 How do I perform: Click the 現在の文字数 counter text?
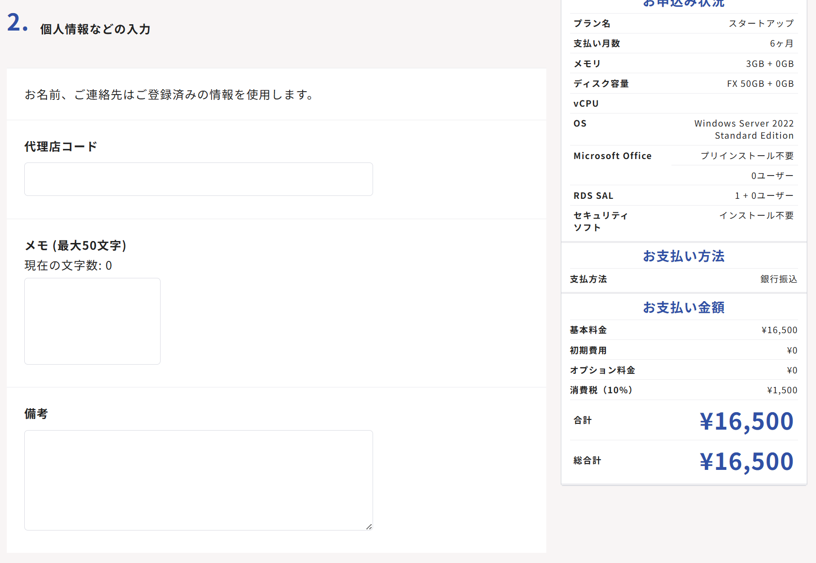68,266
